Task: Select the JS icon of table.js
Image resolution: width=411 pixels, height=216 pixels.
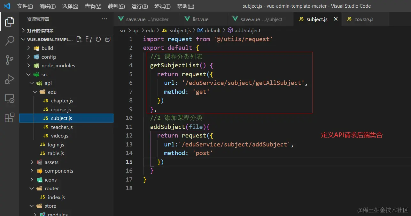Action: 43,153
